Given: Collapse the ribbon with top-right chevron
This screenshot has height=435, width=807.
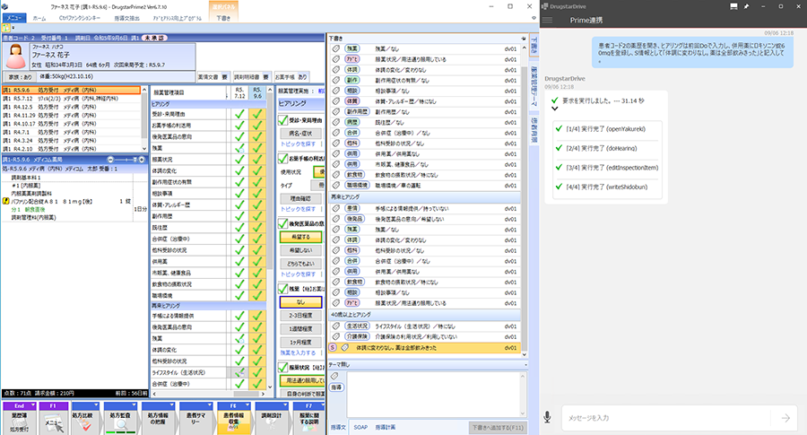Looking at the screenshot, I should coord(534,18).
